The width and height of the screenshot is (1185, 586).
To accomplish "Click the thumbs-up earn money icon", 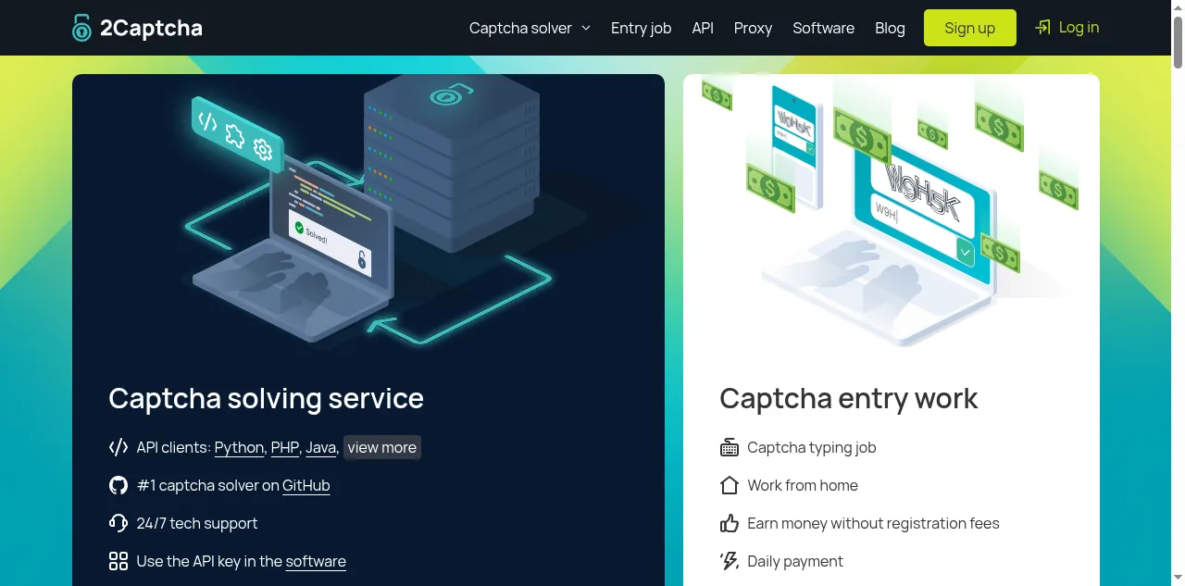I will [x=730, y=523].
